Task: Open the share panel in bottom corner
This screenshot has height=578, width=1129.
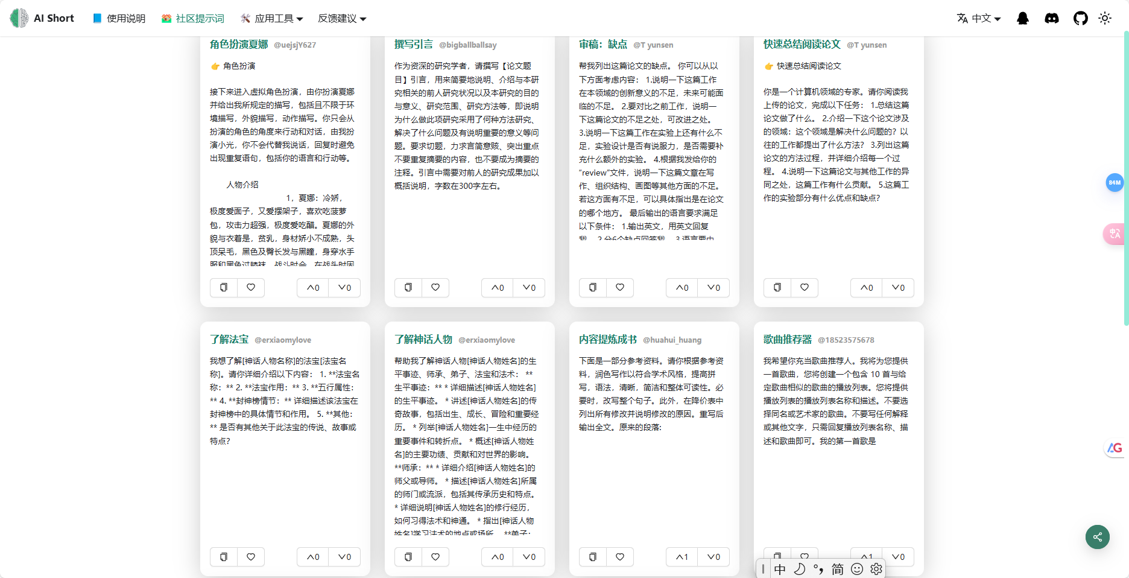Action: [1097, 537]
